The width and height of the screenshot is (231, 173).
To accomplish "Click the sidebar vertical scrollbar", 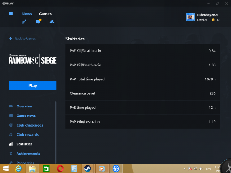I will coord(55,132).
